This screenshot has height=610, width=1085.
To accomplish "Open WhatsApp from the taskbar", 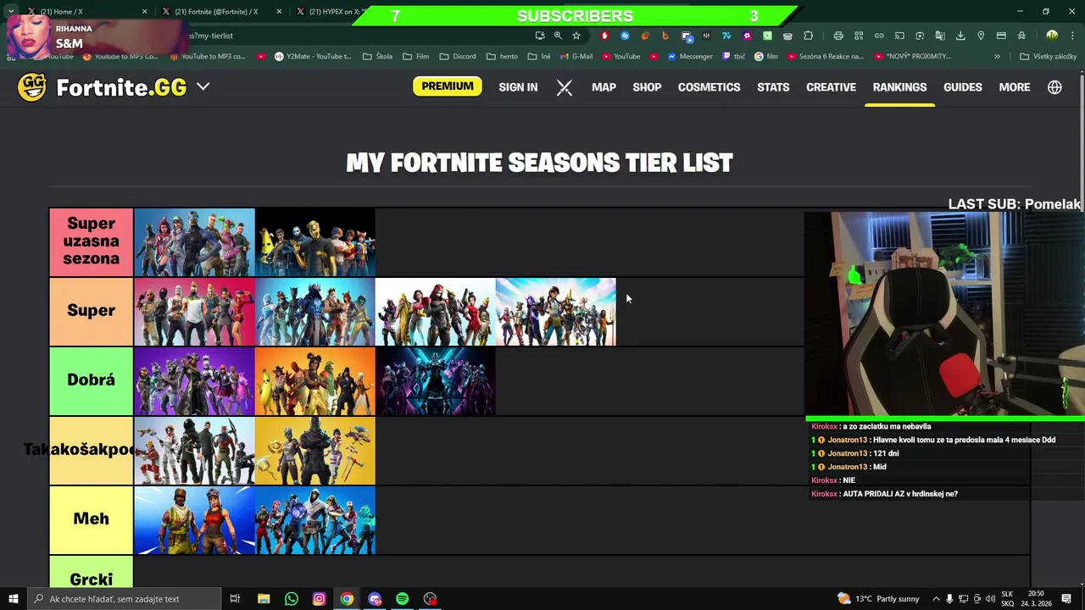I will pos(291,599).
